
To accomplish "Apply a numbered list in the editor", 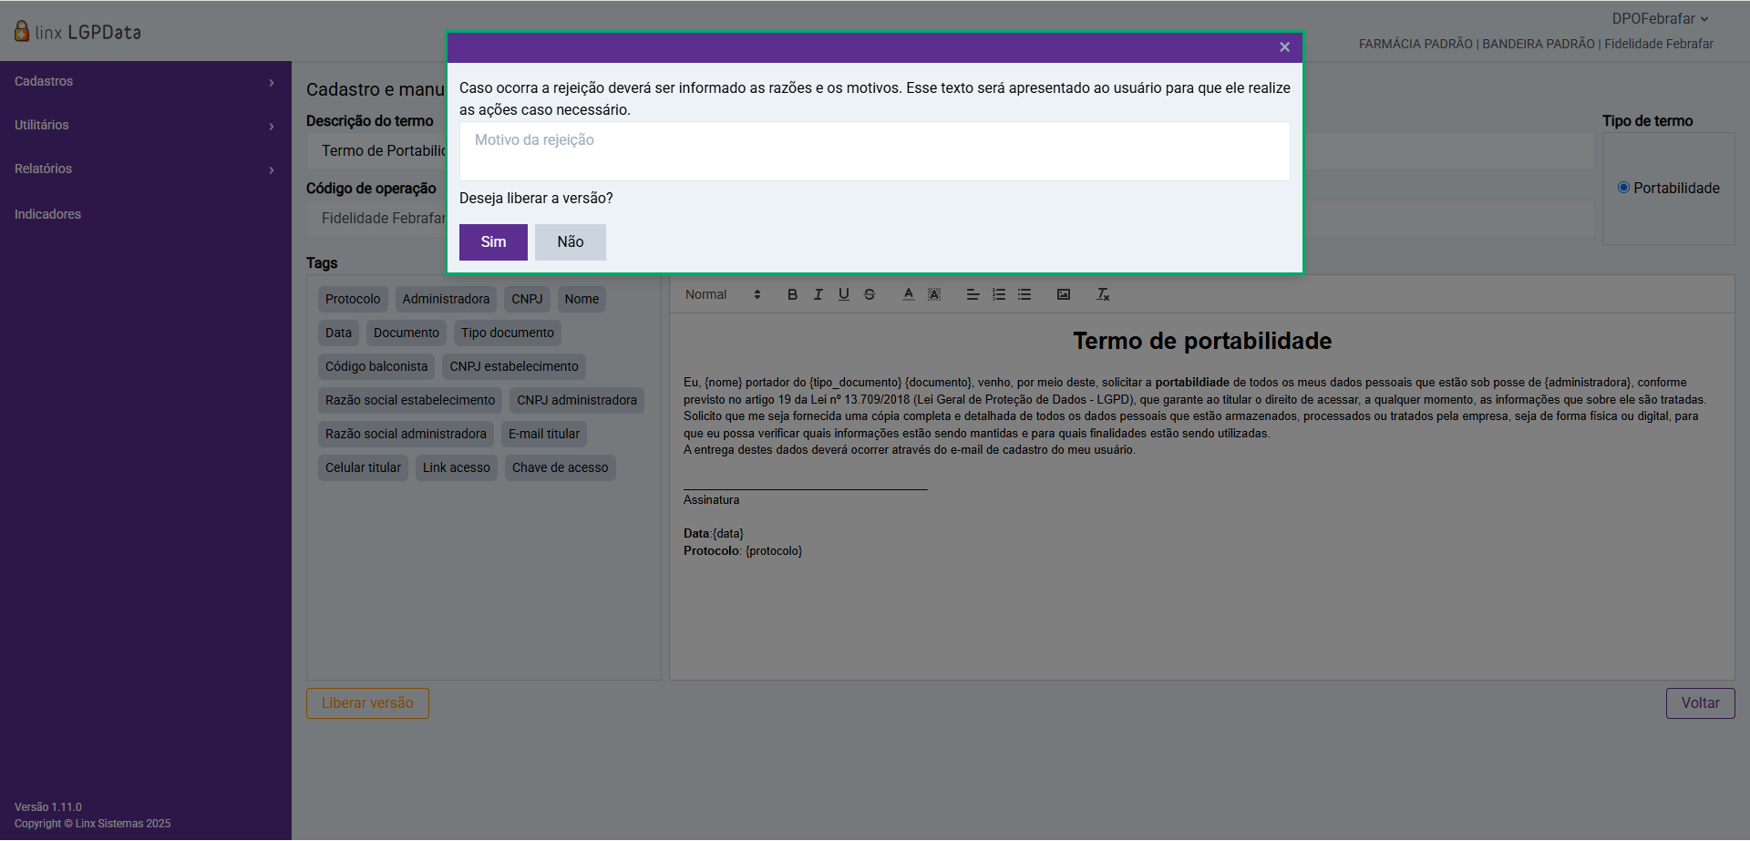I will 999,294.
